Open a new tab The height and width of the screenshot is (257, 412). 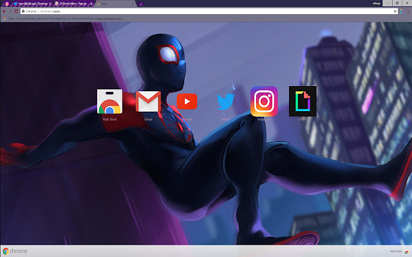point(141,4)
